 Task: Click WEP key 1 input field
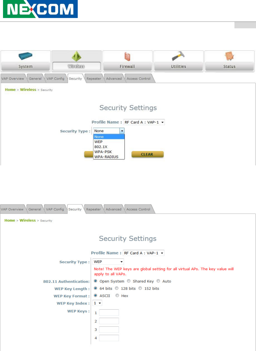tap(109, 313)
